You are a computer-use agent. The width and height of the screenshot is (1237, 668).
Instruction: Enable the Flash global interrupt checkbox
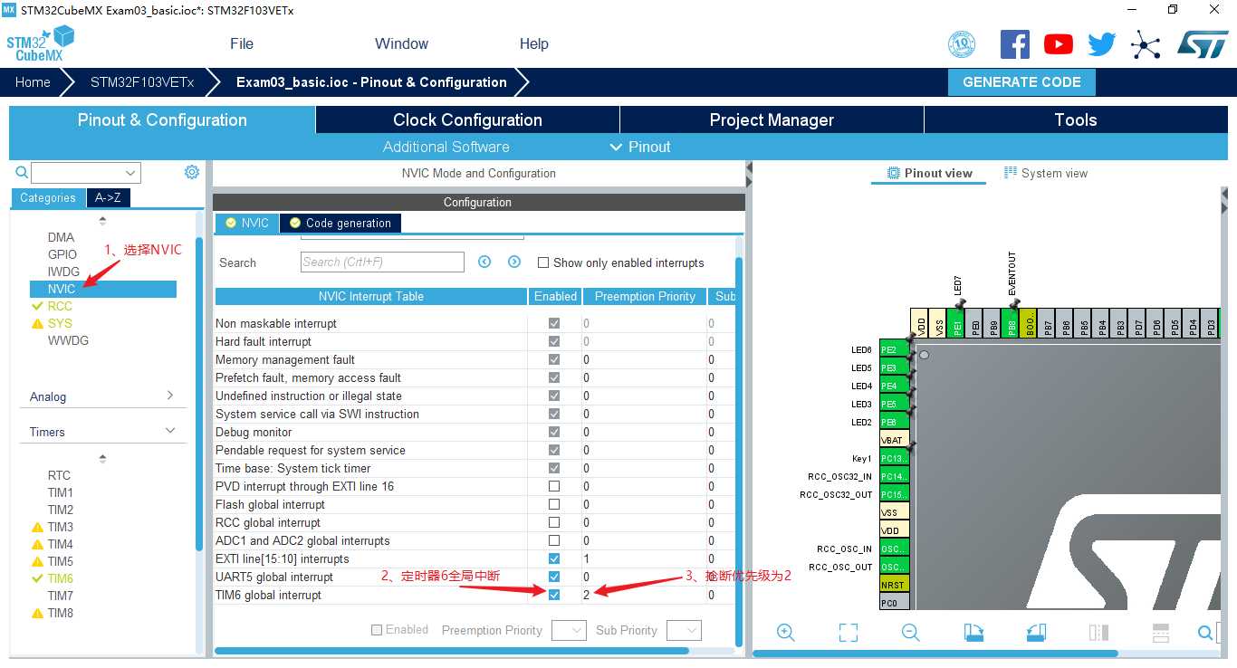(554, 504)
